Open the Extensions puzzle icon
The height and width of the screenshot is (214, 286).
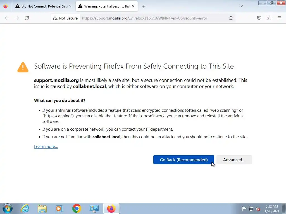[x=269, y=18]
